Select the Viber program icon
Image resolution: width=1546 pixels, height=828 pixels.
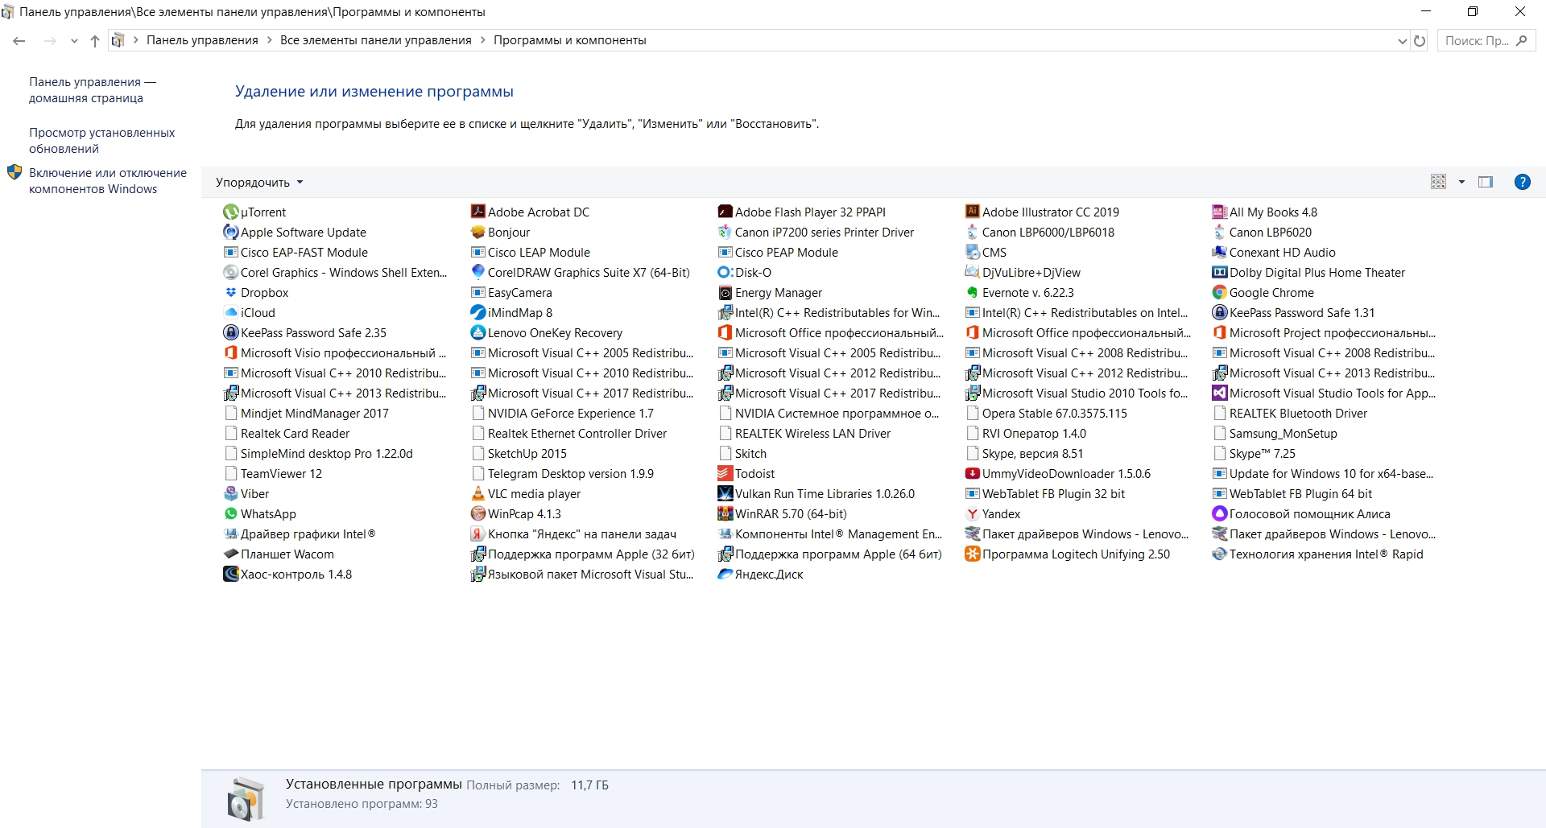(x=231, y=494)
